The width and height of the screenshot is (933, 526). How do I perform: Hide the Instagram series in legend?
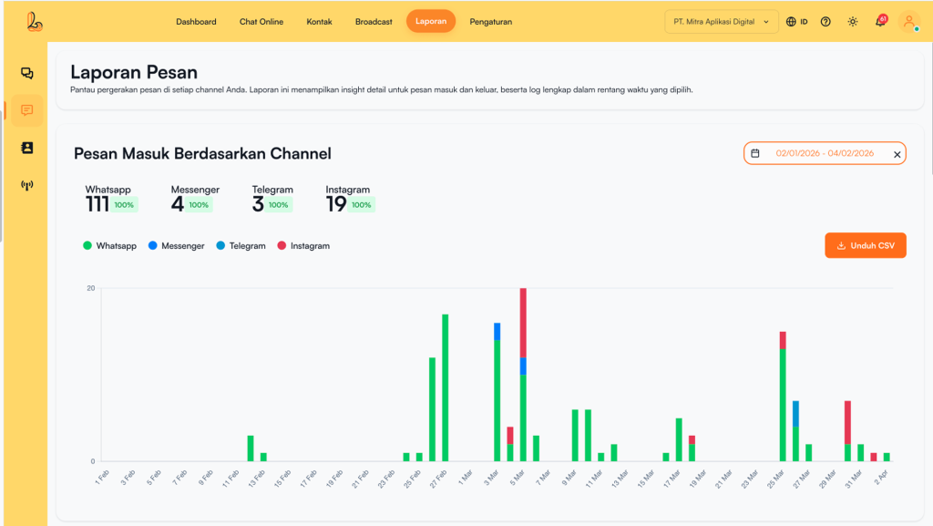pyautogui.click(x=303, y=246)
